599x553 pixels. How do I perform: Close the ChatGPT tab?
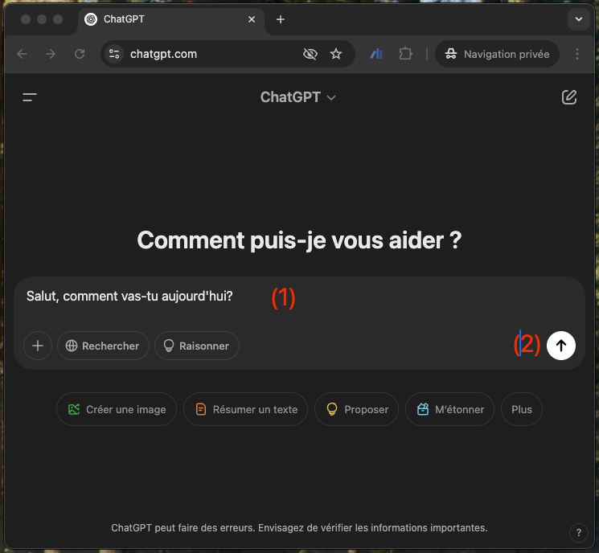click(252, 19)
